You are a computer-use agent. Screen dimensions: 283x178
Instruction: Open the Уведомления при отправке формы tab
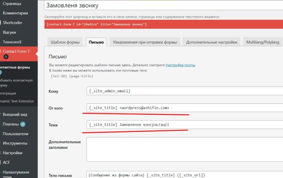(145, 42)
